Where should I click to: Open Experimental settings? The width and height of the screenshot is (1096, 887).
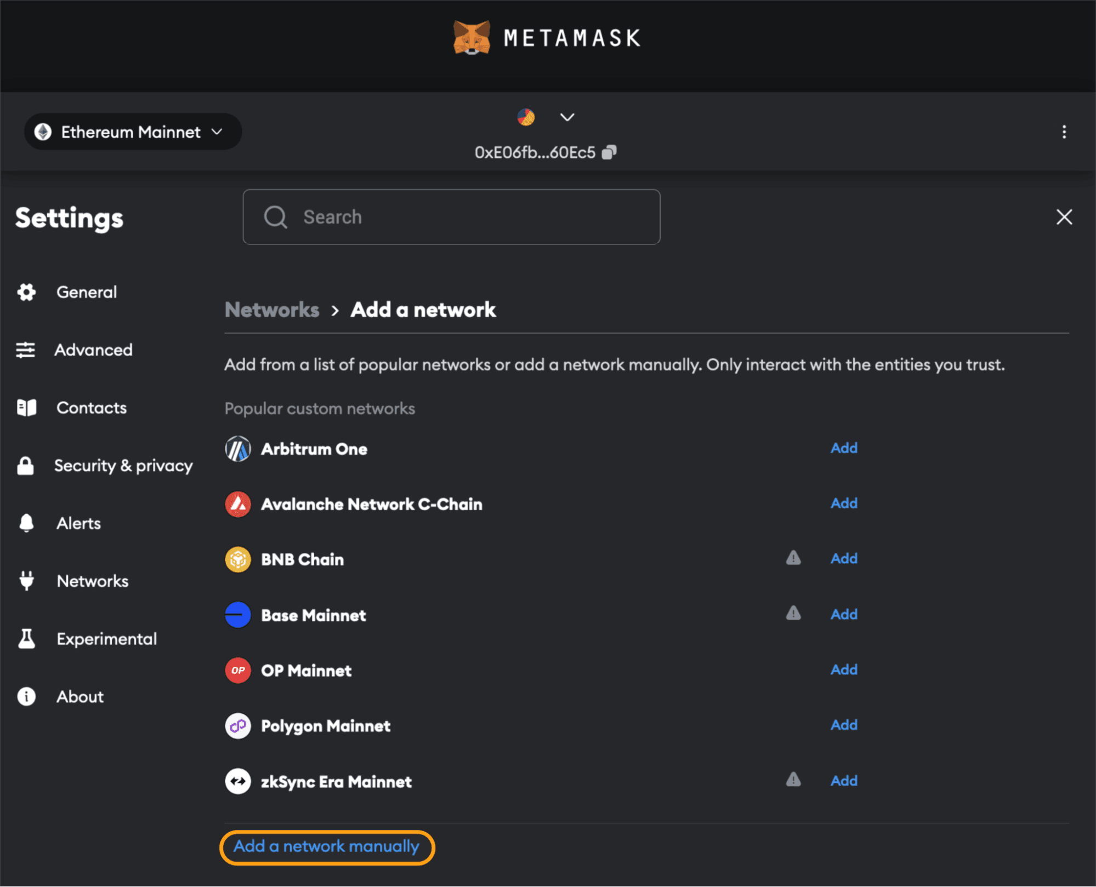[x=107, y=639]
